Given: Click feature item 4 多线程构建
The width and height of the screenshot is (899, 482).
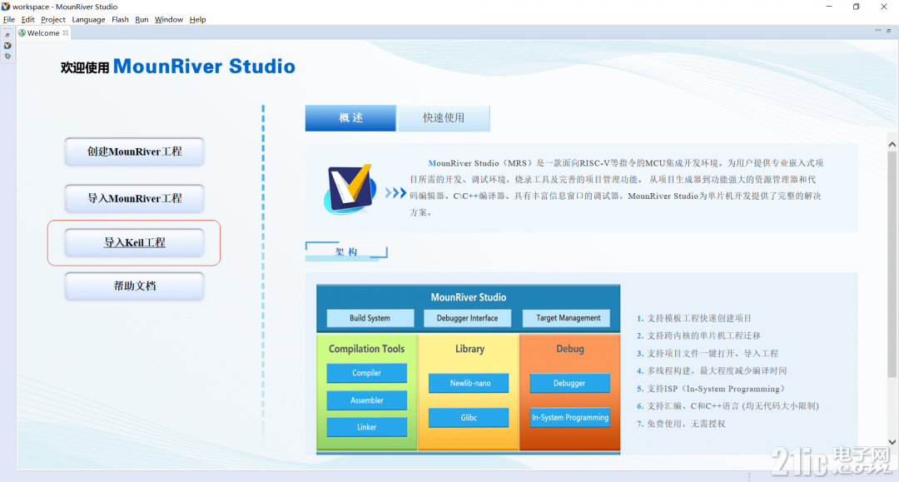Looking at the screenshot, I should coord(712,370).
